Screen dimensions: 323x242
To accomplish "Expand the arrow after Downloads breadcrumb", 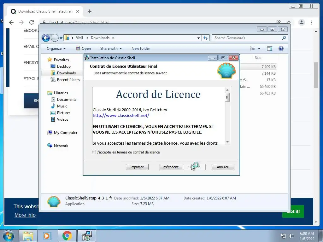I will (x=113, y=38).
